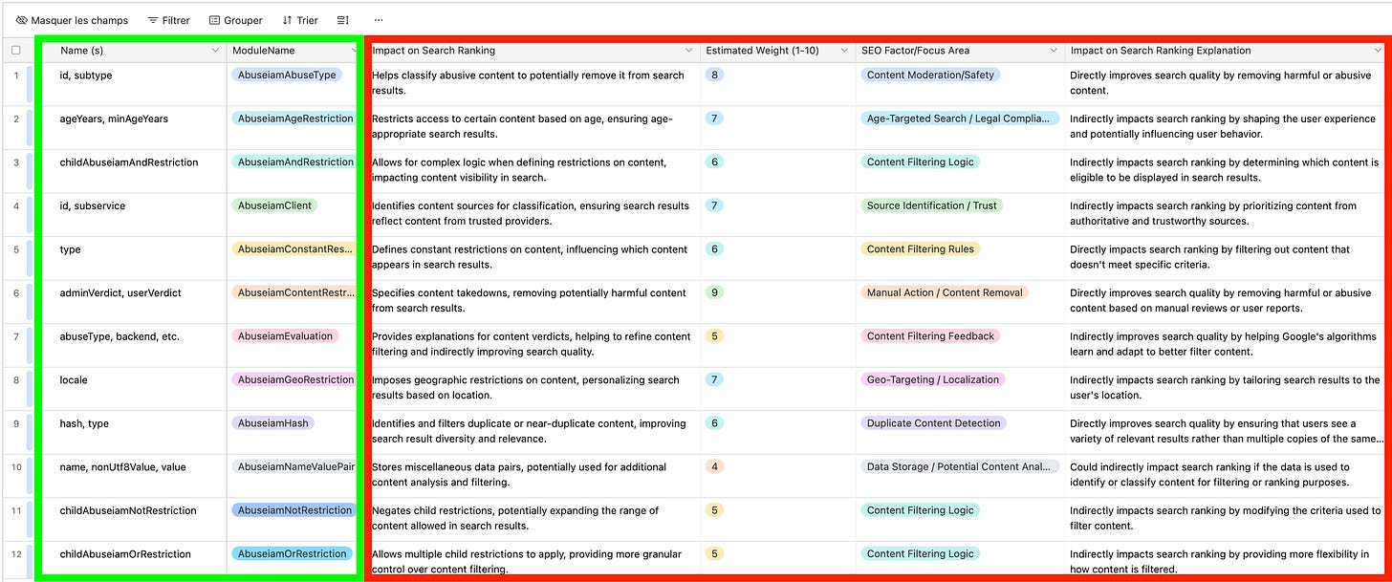Click the AbuseiamHash purple tag
Viewport: 1392px width, 582px height.
coord(273,423)
